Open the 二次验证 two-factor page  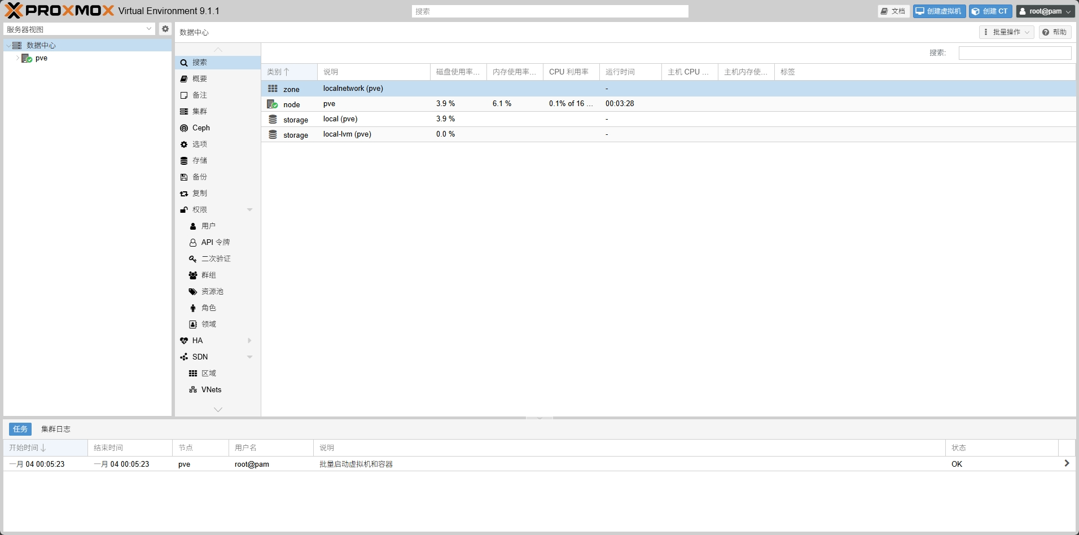tap(216, 259)
